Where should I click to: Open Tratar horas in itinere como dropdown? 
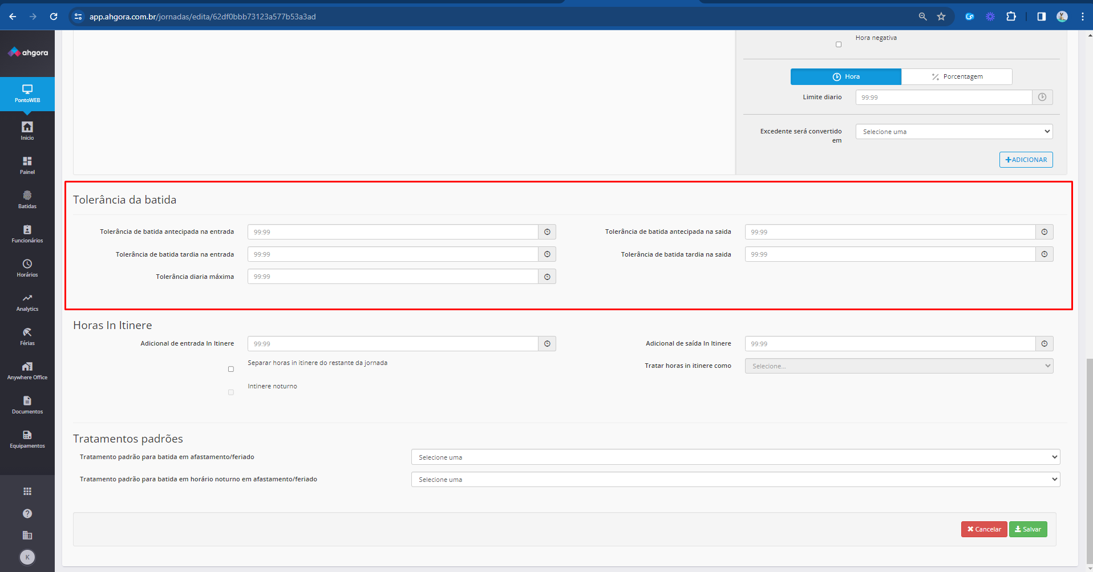pyautogui.click(x=899, y=366)
